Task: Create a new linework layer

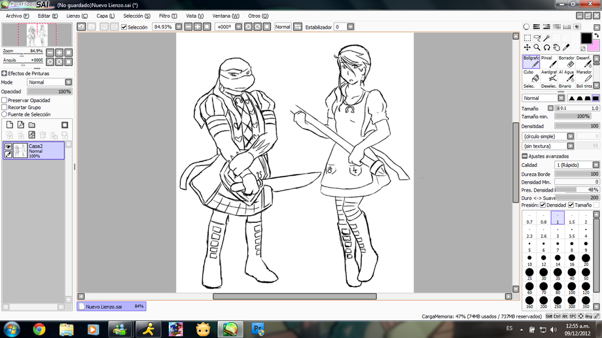Action: coord(21,125)
